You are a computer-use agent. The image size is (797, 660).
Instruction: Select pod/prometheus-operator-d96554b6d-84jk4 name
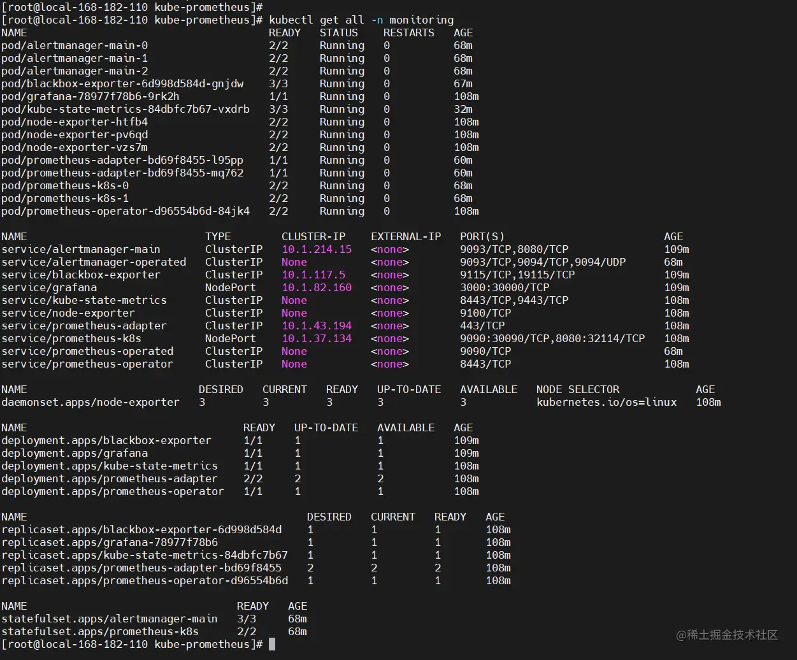click(126, 212)
